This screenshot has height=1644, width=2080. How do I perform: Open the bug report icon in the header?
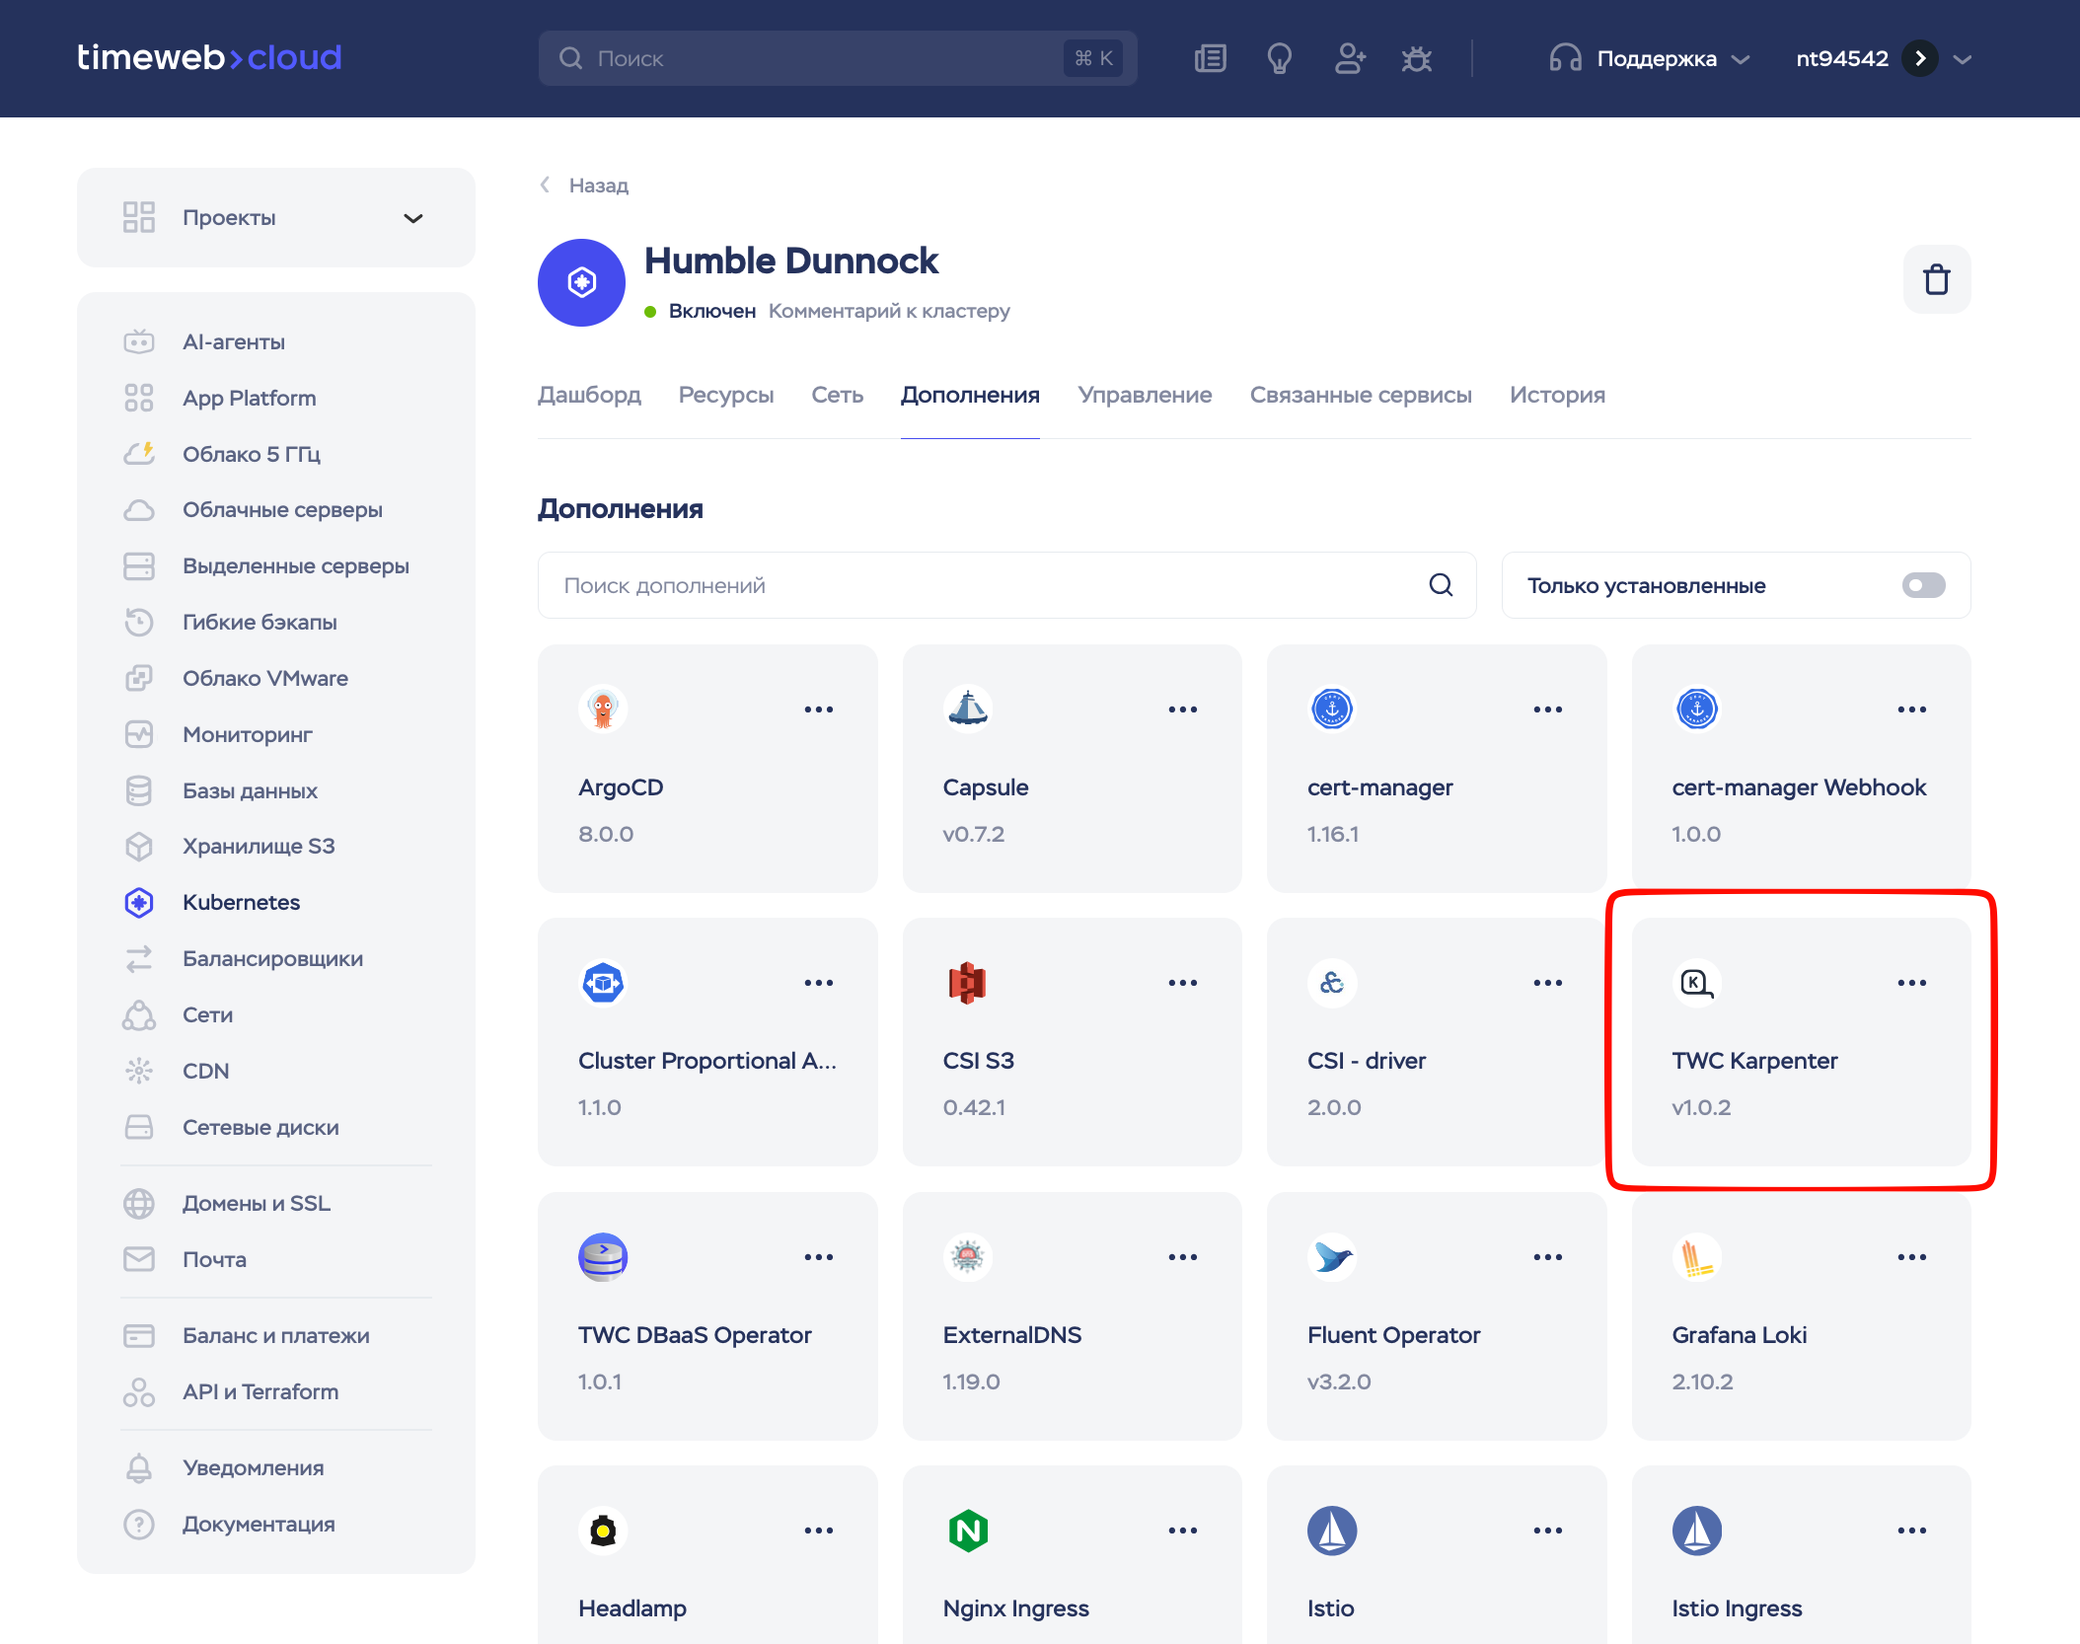click(x=1417, y=58)
